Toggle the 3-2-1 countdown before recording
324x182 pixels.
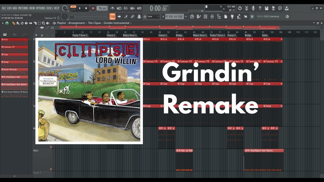point(126,8)
